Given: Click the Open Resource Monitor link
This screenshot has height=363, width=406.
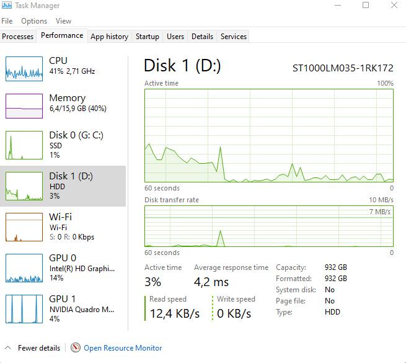Looking at the screenshot, I should pyautogui.click(x=123, y=348).
